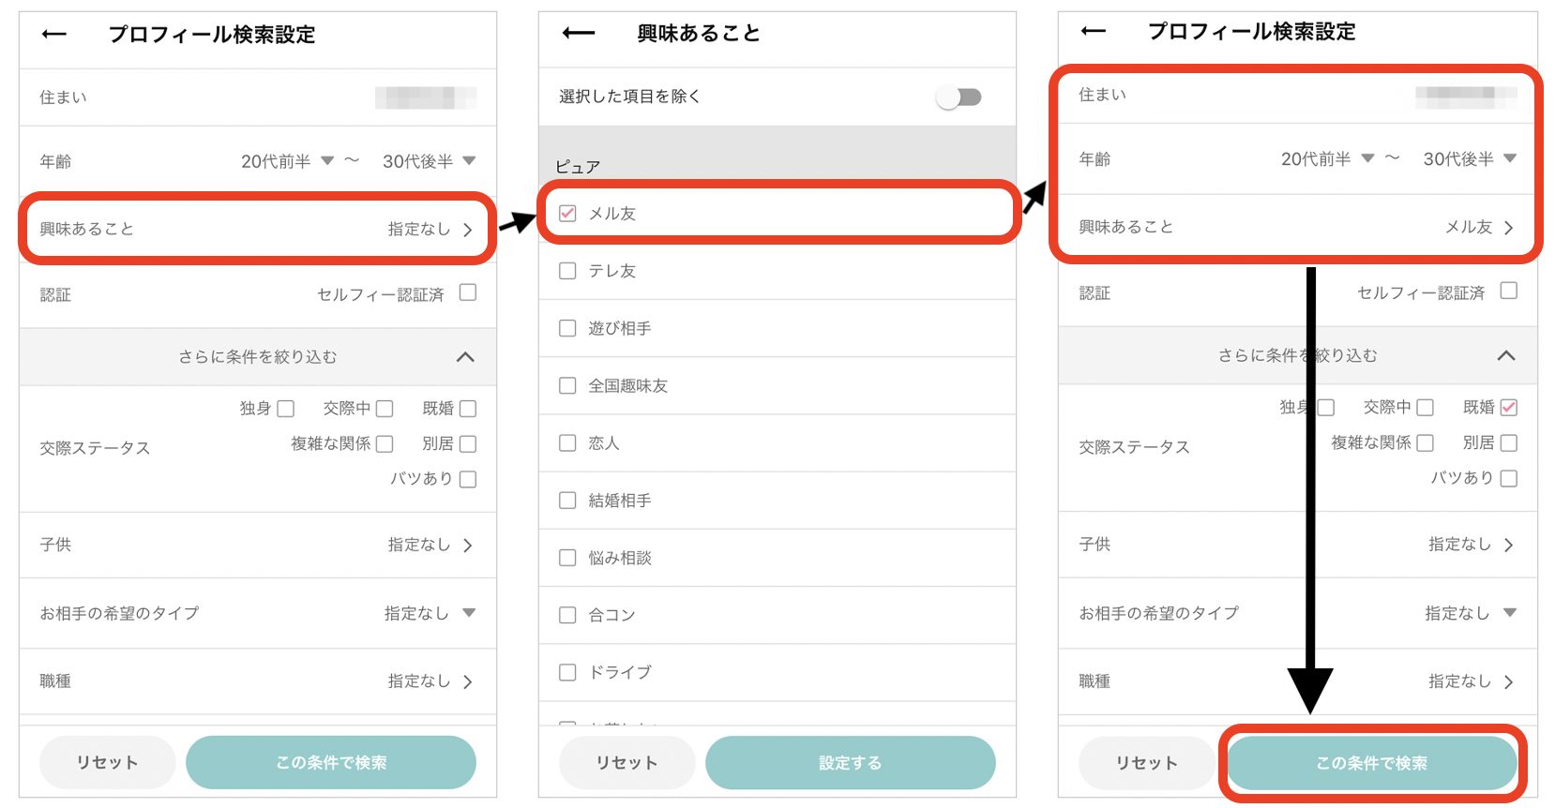Click リセット button beside 設定する
Screen dimensions: 1555x808
click(x=627, y=763)
